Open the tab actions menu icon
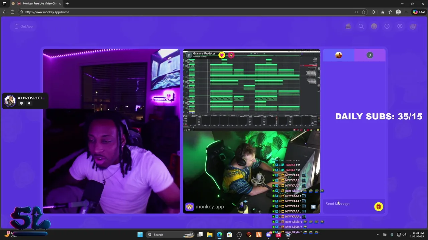Image resolution: width=428 pixels, height=240 pixels. tap(4, 3)
